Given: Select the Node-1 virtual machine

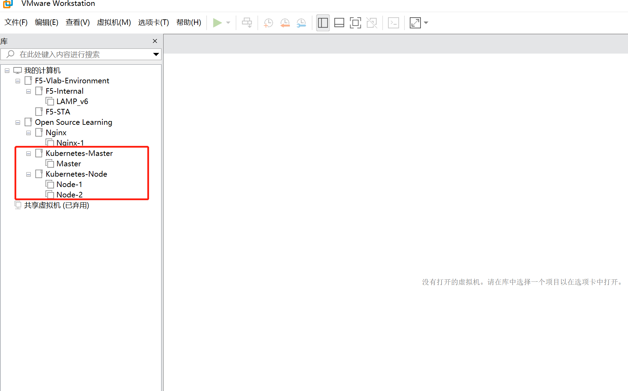Looking at the screenshot, I should click(x=69, y=185).
